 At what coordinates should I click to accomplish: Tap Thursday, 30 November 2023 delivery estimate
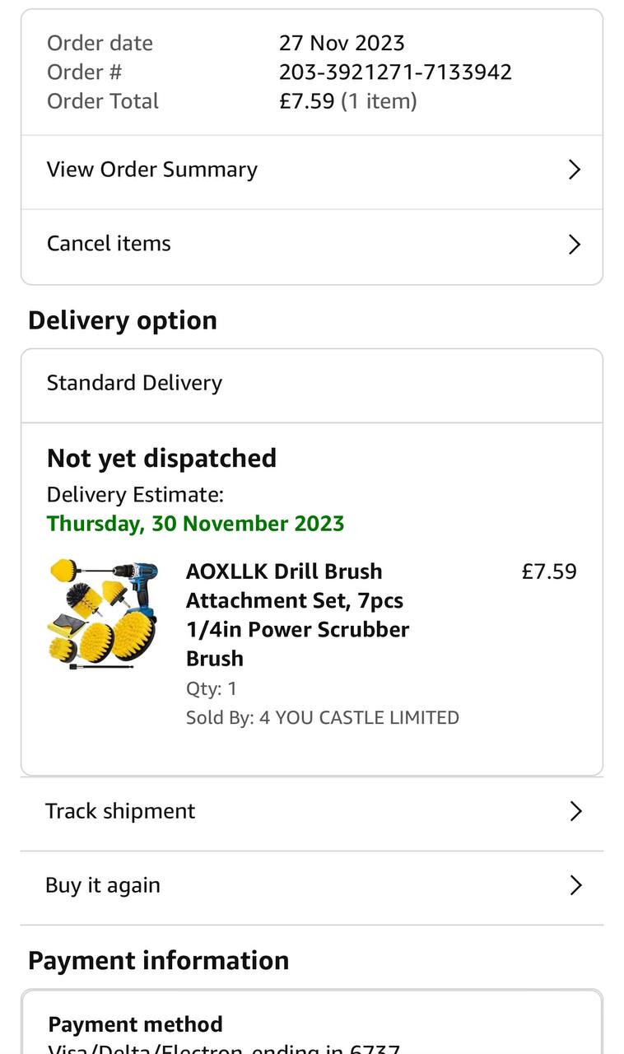195,524
